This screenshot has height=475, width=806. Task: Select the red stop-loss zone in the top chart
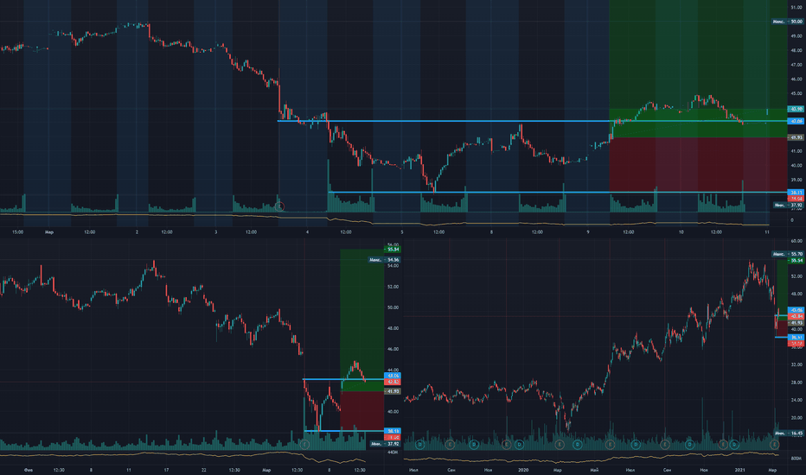pyautogui.click(x=698, y=164)
